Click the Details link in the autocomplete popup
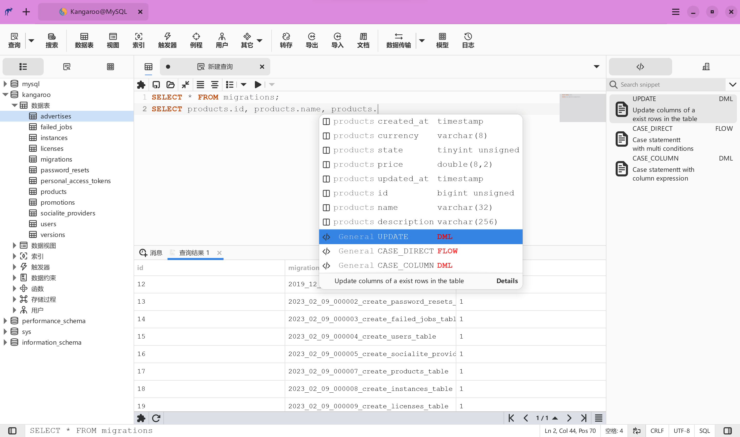 coord(507,281)
